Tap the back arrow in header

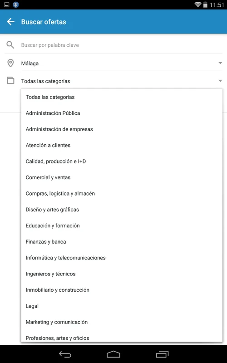pos(10,22)
